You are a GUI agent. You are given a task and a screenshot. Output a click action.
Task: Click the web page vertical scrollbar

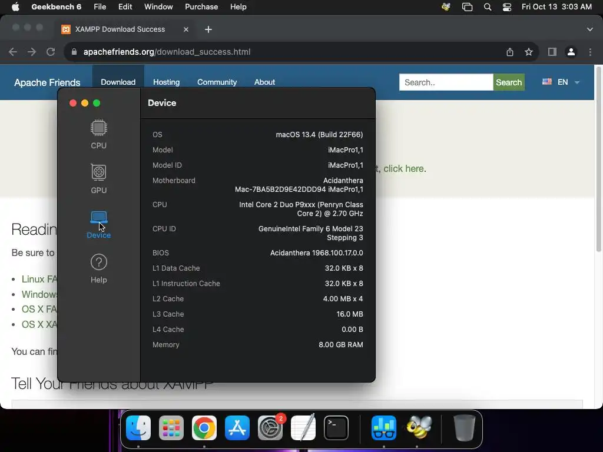coord(598,159)
